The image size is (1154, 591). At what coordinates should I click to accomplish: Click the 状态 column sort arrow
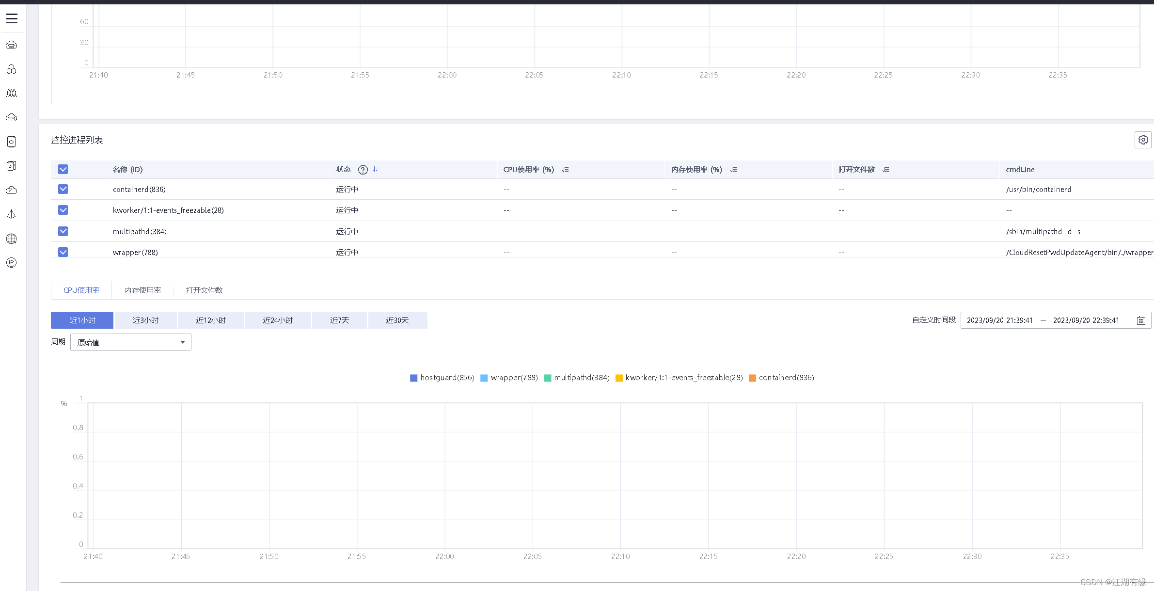(376, 169)
